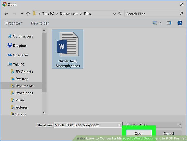Create a New folder
This screenshot has height=141, width=187.
[x=40, y=23]
